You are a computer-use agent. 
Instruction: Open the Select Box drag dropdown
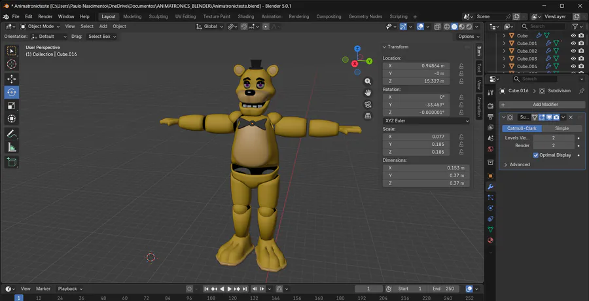coord(102,37)
